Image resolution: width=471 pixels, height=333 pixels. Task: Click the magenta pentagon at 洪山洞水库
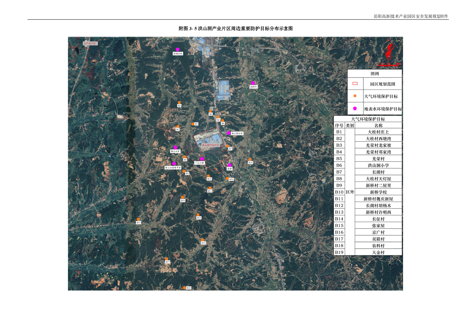(229, 133)
